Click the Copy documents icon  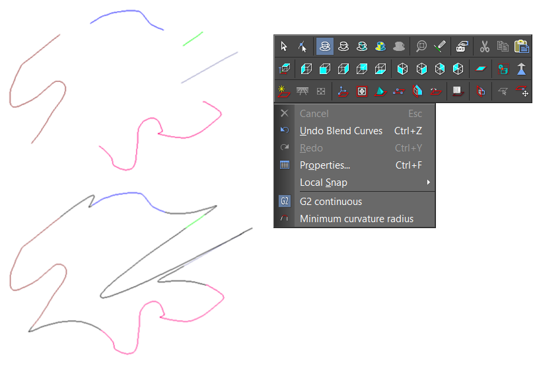(x=503, y=46)
